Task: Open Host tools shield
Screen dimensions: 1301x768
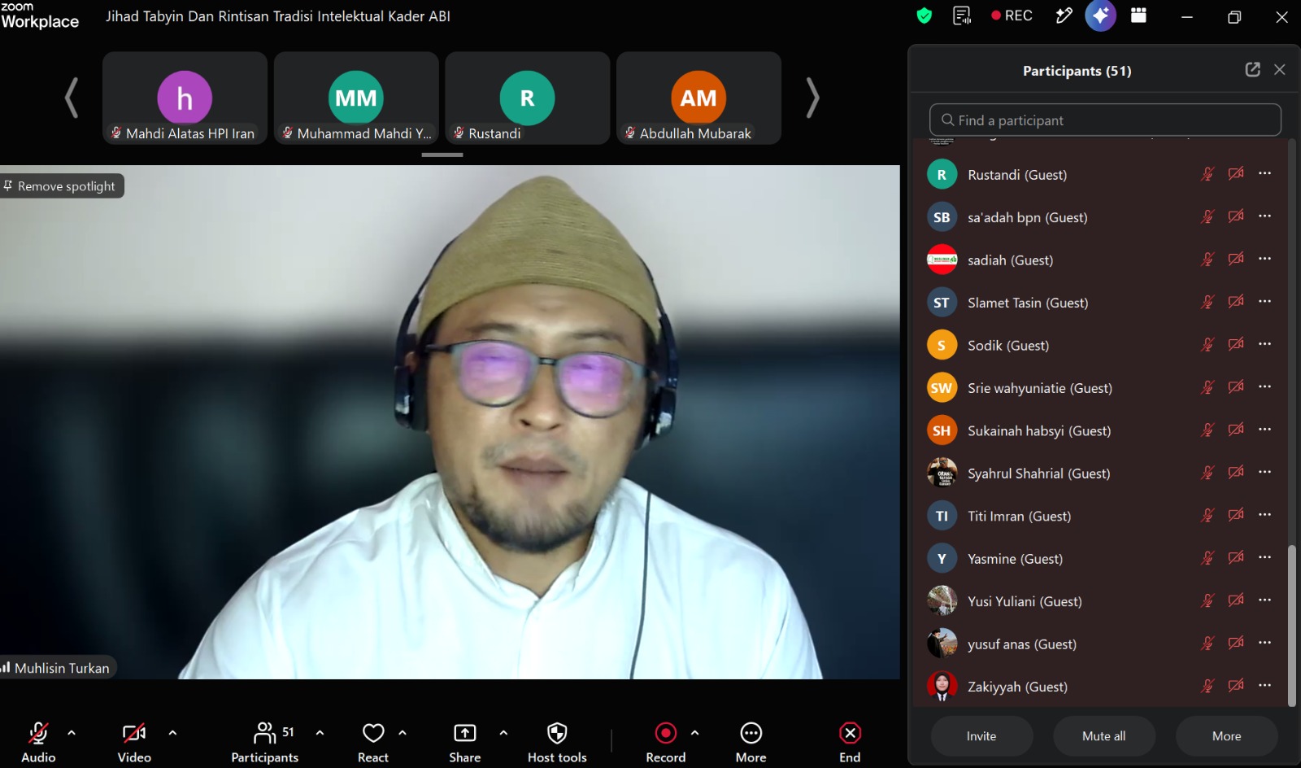Action: pyautogui.click(x=557, y=742)
